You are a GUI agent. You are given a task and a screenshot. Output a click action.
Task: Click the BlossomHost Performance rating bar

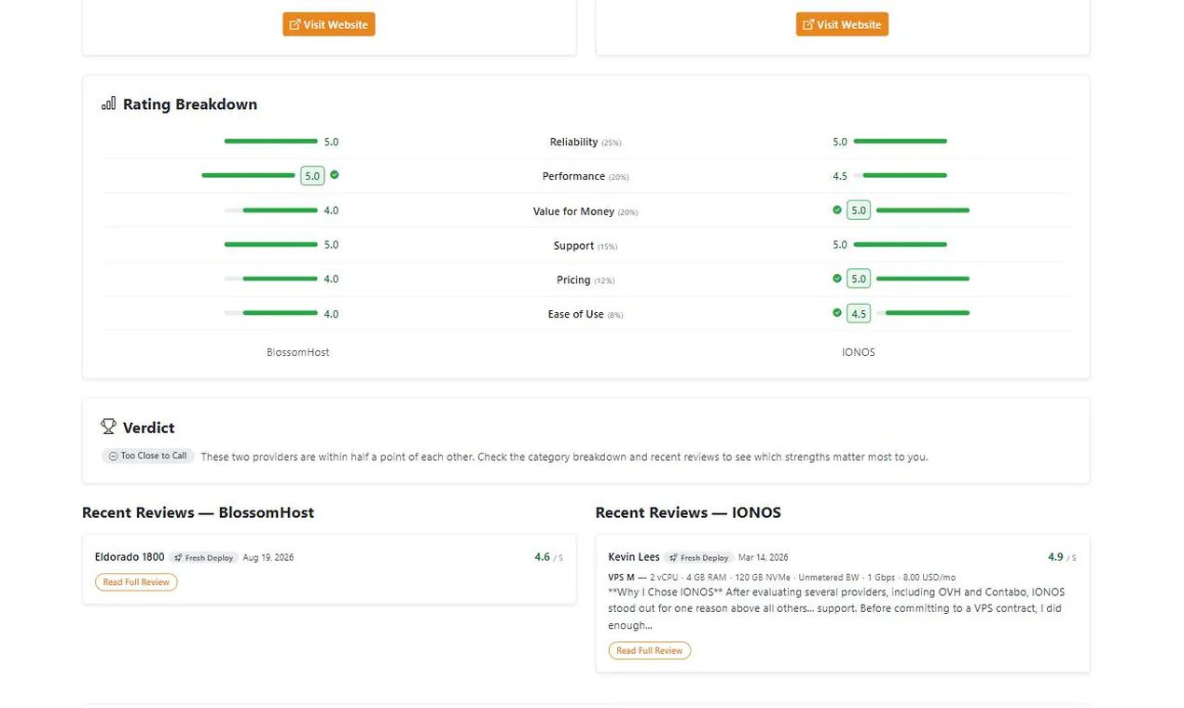[248, 175]
